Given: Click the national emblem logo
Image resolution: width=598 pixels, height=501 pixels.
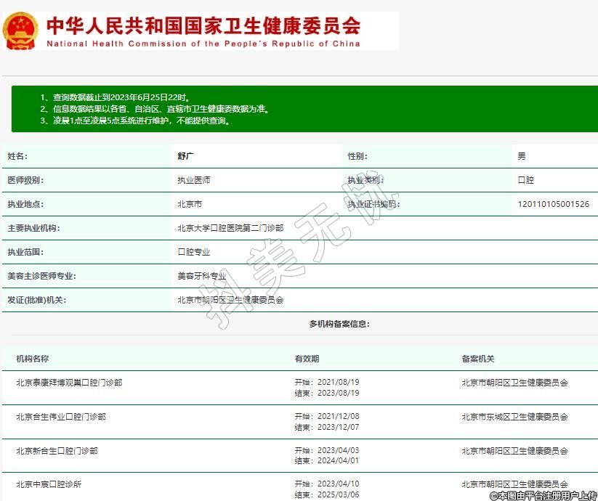Looking at the screenshot, I should tap(20, 31).
